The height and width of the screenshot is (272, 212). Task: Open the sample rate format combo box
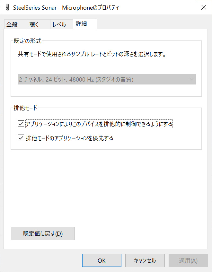106,79
